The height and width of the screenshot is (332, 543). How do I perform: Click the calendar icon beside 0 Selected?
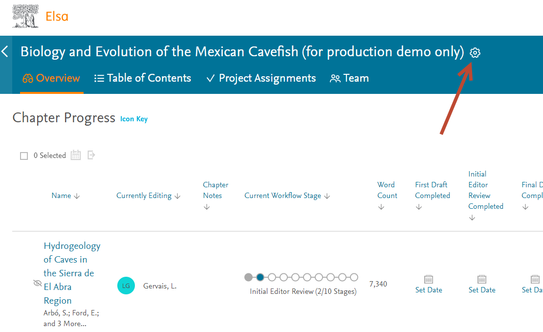point(76,155)
